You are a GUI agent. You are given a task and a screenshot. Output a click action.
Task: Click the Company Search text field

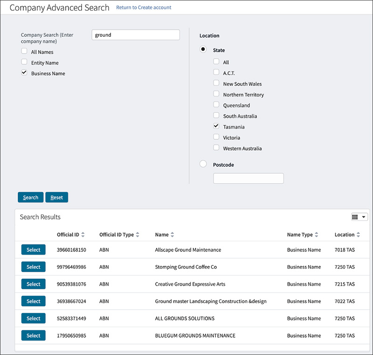(135, 35)
